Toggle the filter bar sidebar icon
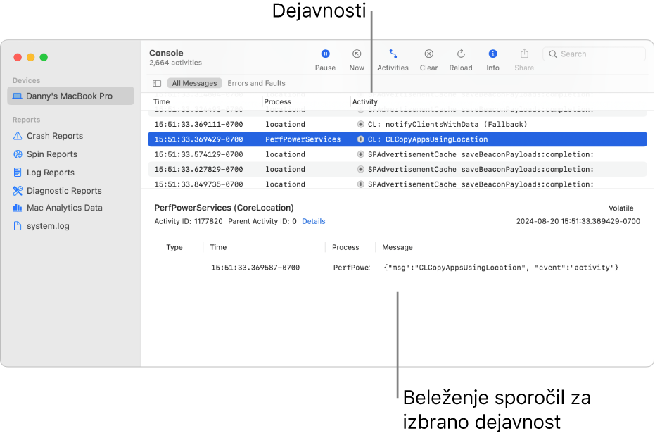 (157, 83)
